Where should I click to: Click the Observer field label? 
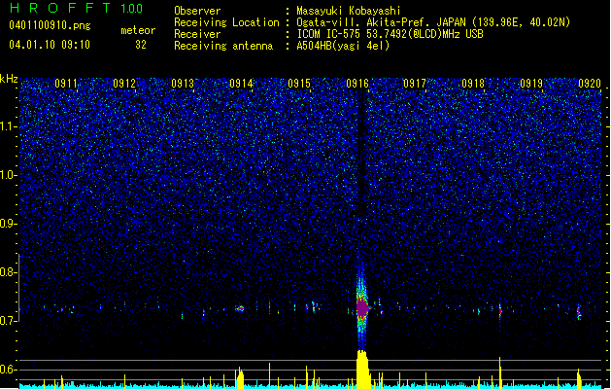tap(197, 11)
